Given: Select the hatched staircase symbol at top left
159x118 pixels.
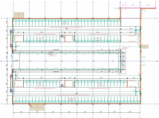Looking at the screenshot, I should (18, 15).
